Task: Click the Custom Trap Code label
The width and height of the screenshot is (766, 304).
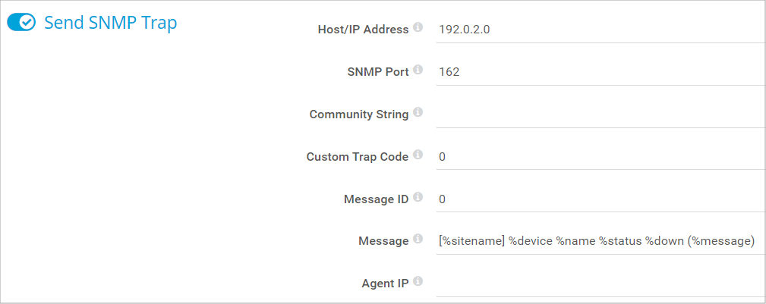Action: (357, 157)
